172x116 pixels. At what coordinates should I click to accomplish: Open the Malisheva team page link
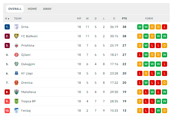tap(28, 92)
